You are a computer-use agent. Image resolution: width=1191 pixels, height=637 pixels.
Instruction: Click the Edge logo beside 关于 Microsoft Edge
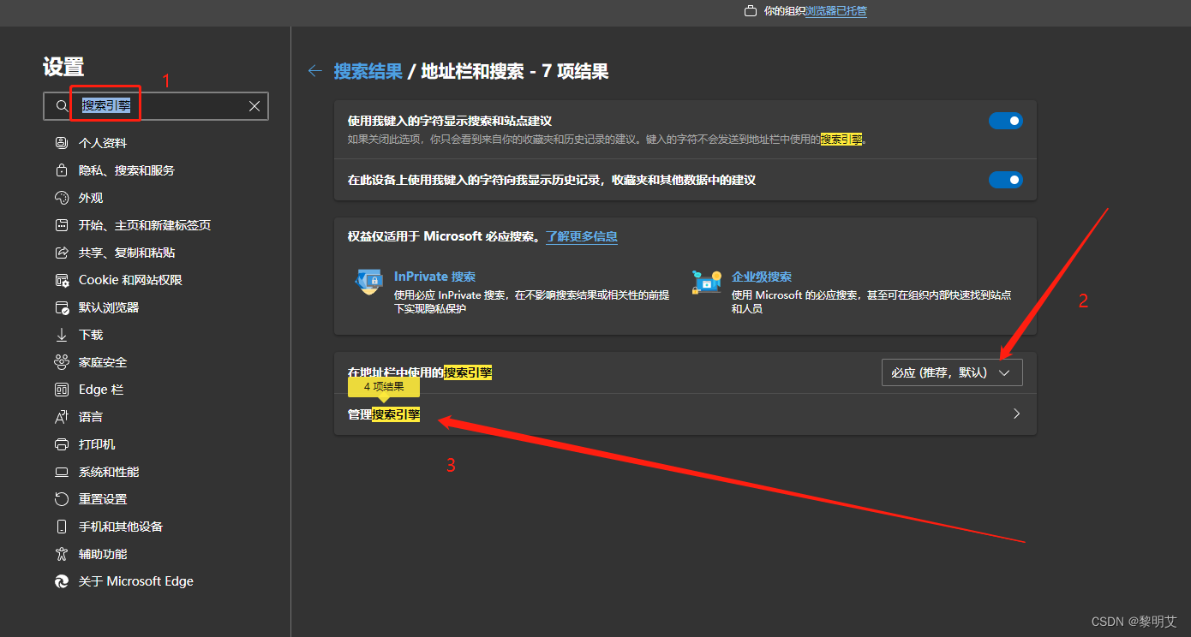(x=62, y=581)
